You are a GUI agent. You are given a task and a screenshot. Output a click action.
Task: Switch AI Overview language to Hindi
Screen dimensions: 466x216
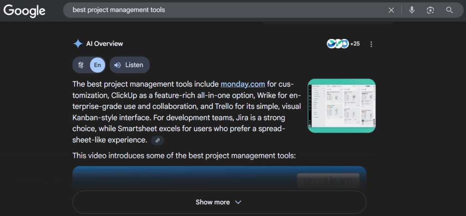pyautogui.click(x=81, y=65)
